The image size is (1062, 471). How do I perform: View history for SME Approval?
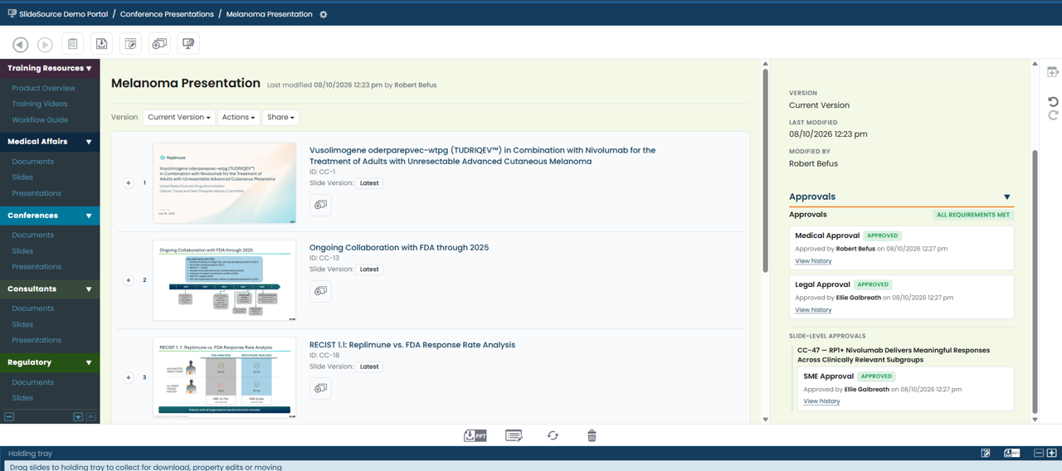tap(821, 401)
